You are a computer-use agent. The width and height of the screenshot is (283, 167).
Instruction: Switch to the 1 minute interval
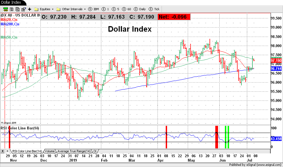106,9
